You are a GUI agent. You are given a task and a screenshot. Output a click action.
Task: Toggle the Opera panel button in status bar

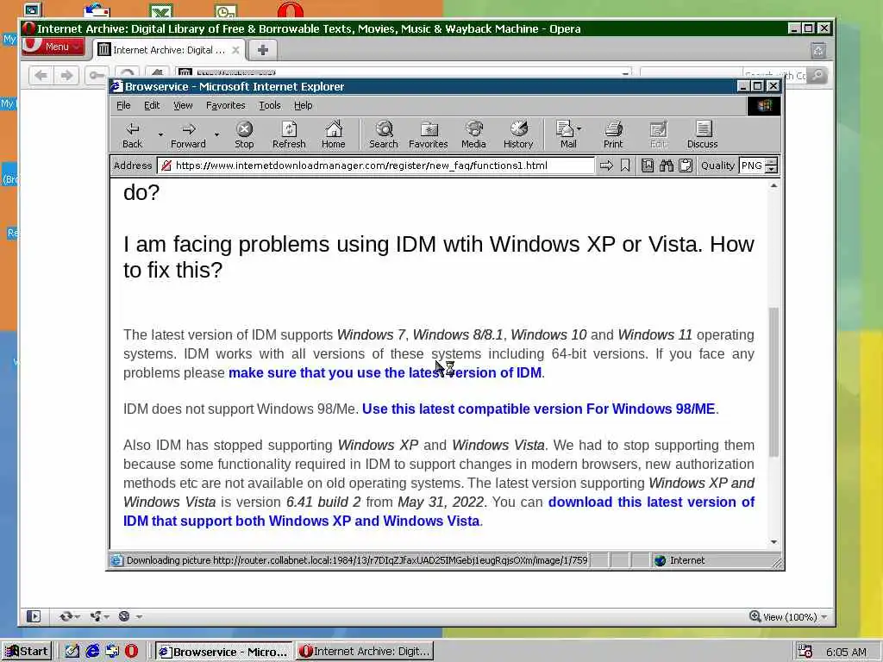(34, 616)
